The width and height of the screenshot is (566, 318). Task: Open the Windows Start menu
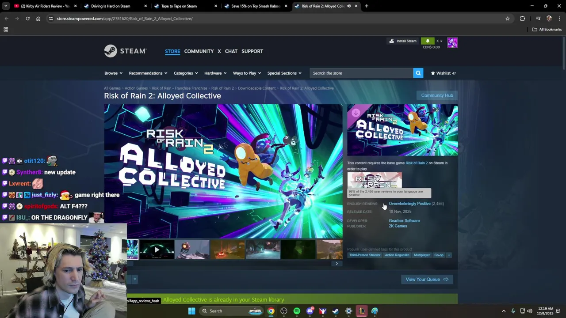coord(191,311)
